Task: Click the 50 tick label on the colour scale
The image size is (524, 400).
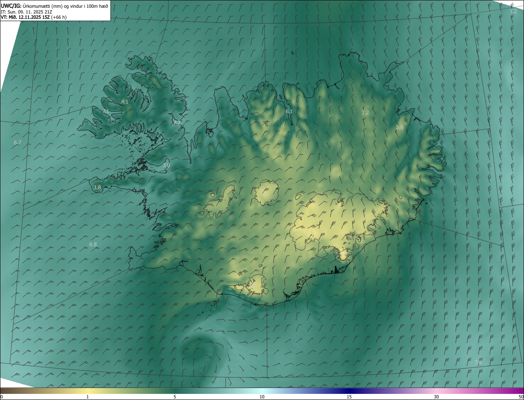Action: pos(521,397)
